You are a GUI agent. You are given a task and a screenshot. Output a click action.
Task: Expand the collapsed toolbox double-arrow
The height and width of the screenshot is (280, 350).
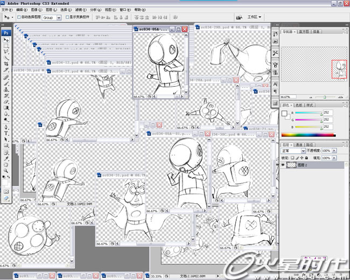coord(3,25)
